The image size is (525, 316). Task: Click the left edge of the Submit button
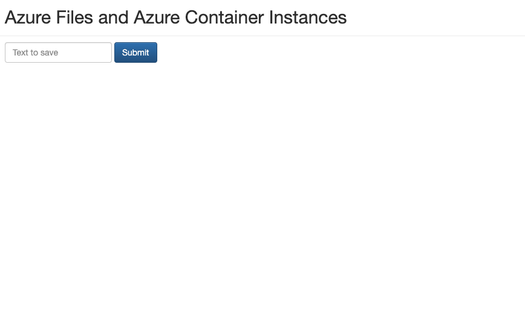click(x=117, y=52)
